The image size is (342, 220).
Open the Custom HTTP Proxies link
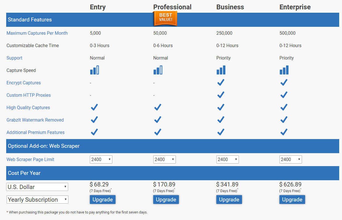click(x=29, y=95)
